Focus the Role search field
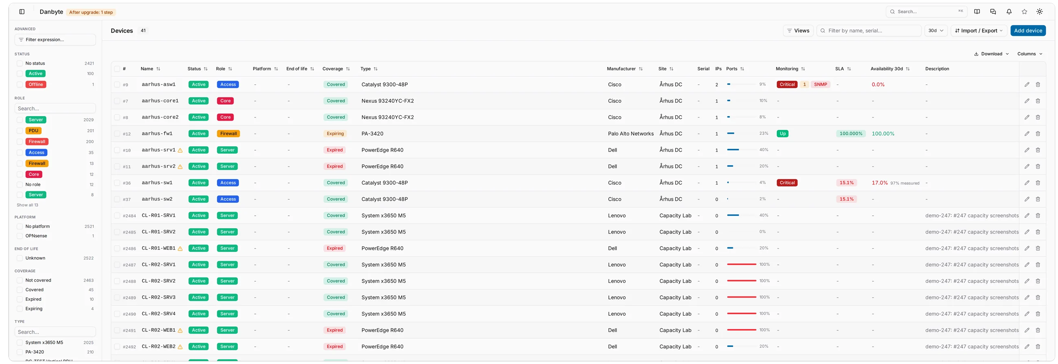Screen dimensions: 1058x364 [55, 108]
